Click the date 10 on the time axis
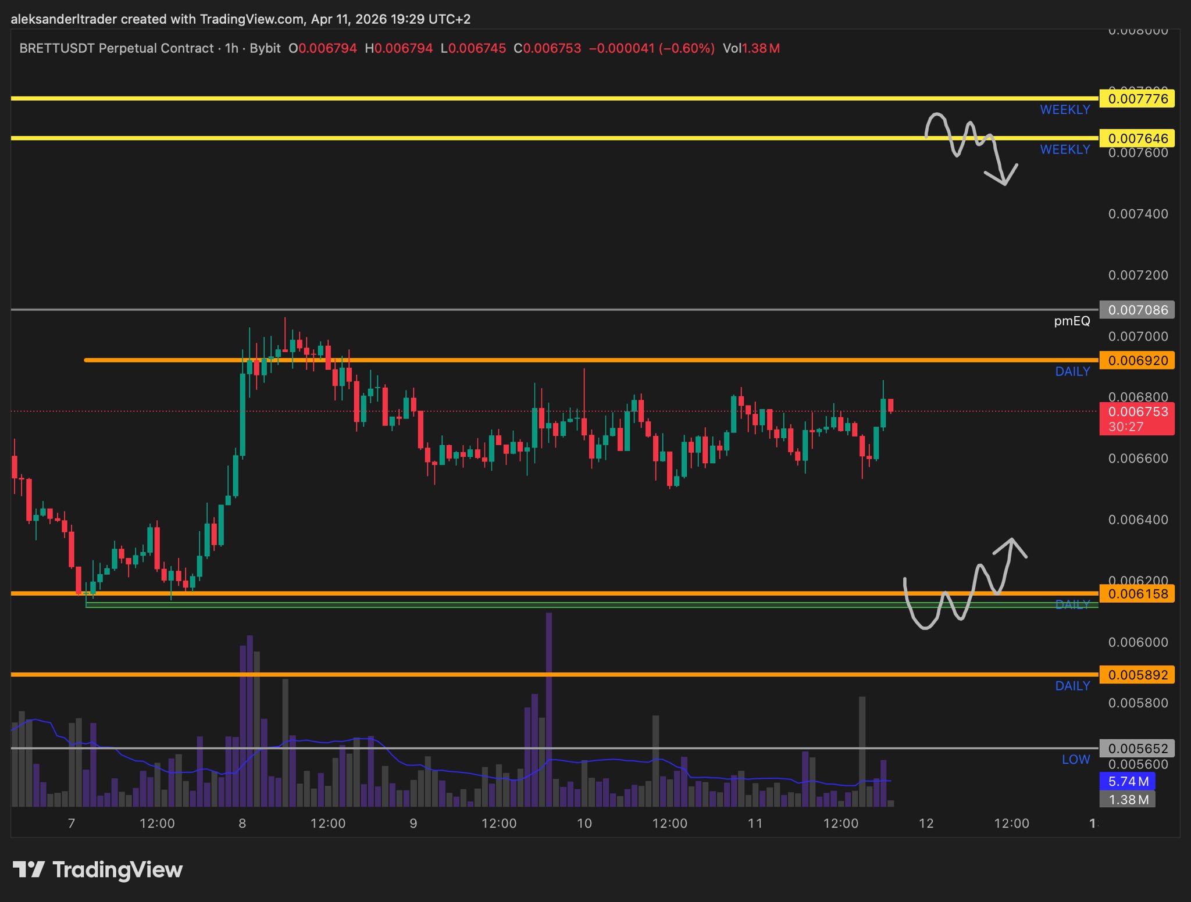The height and width of the screenshot is (902, 1191). point(584,824)
